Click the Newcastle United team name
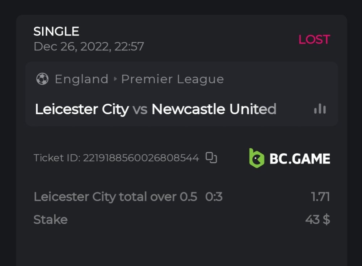The image size is (362, 266). click(x=214, y=109)
